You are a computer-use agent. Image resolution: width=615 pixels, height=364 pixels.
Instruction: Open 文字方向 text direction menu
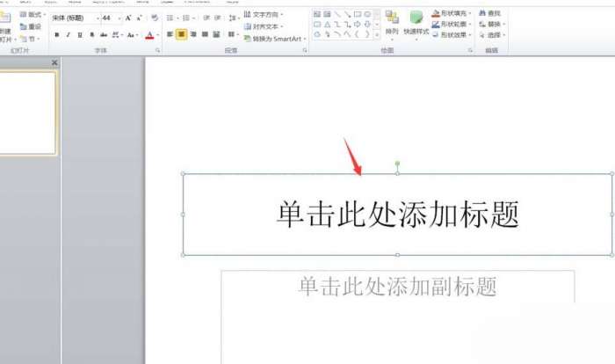[x=264, y=15]
